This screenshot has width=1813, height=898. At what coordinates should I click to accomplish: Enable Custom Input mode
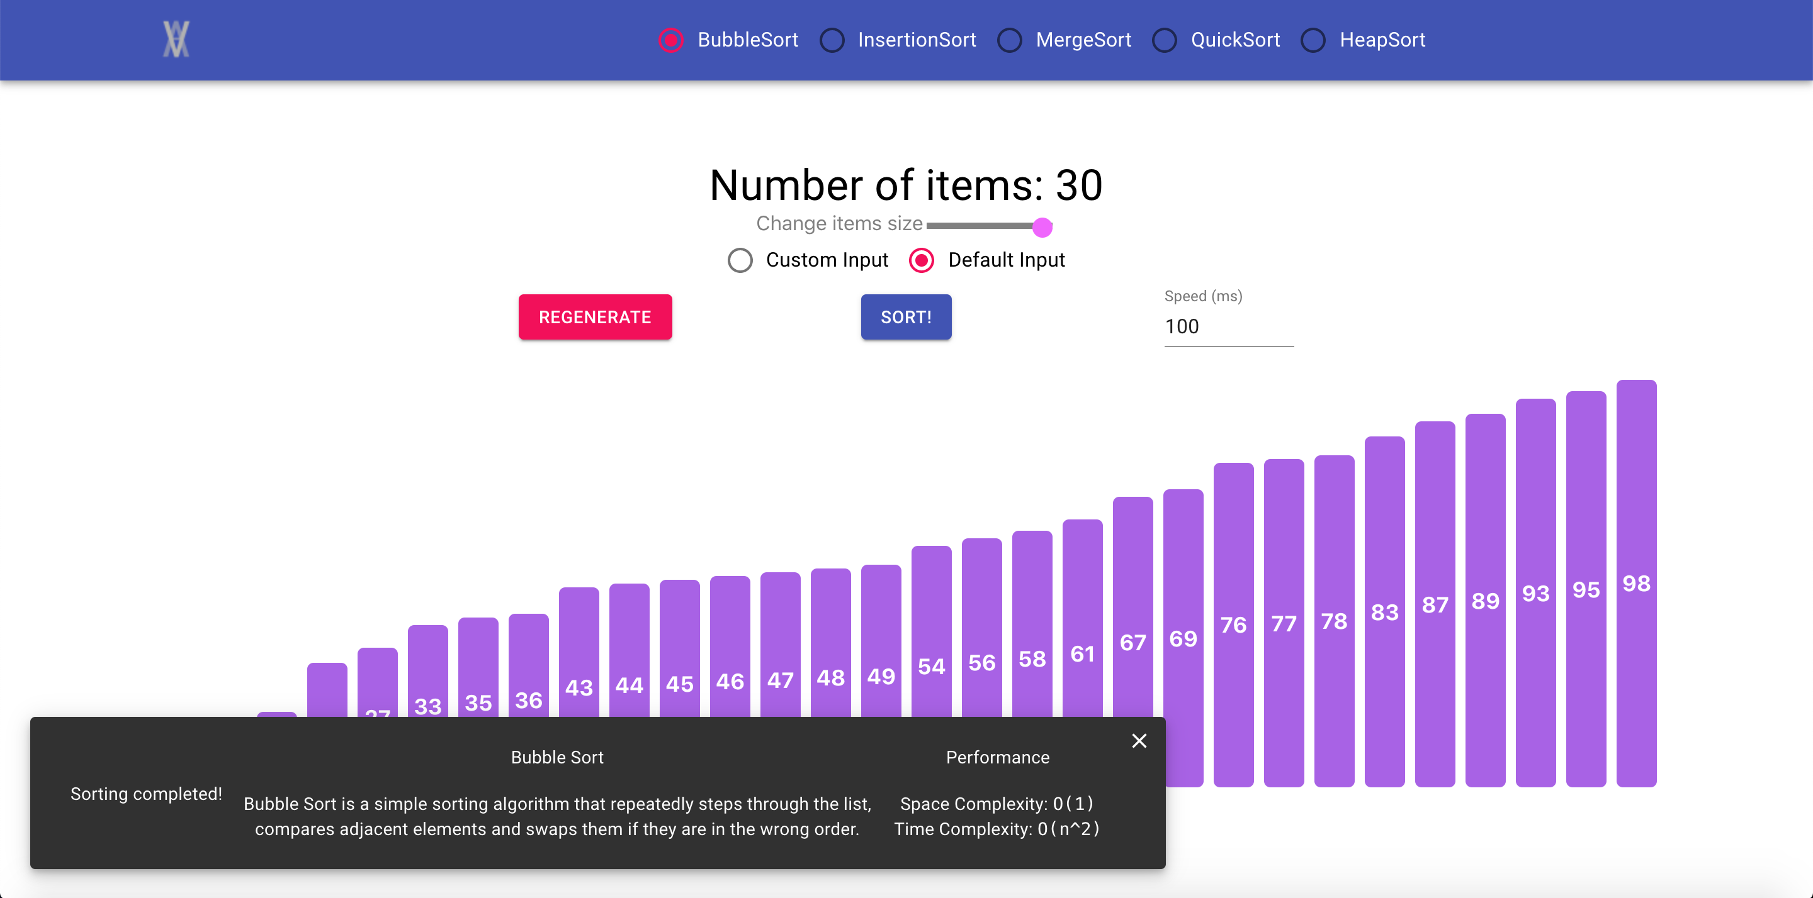[x=740, y=260]
